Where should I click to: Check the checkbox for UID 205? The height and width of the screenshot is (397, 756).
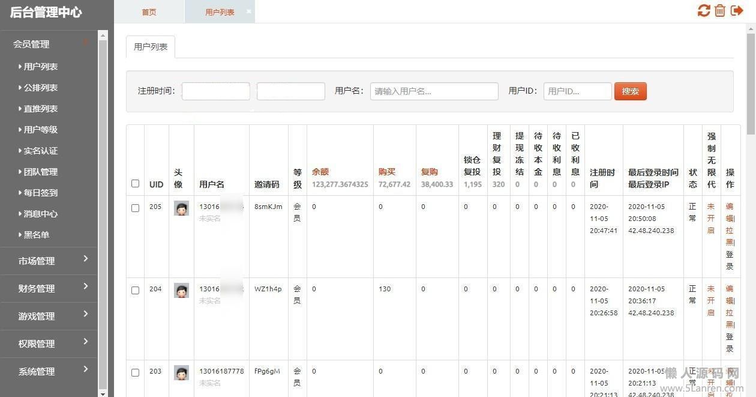point(135,208)
